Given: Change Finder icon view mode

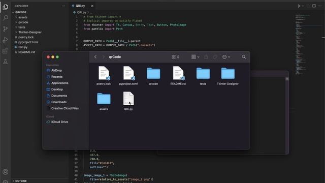Looking at the screenshot, I should click(x=175, y=57).
